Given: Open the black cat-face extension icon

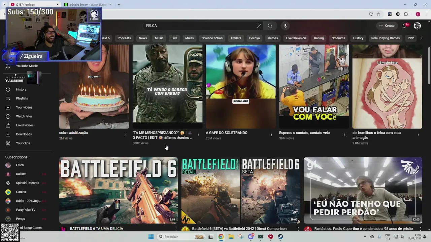Looking at the screenshot, I should tap(398, 14).
